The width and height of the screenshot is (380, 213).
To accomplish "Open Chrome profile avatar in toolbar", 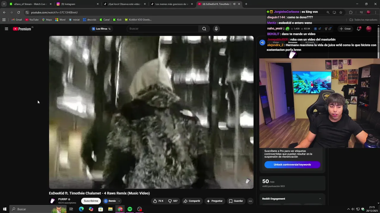I will [x=368, y=12].
